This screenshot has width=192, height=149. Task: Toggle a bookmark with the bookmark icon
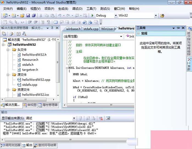pos(56,22)
